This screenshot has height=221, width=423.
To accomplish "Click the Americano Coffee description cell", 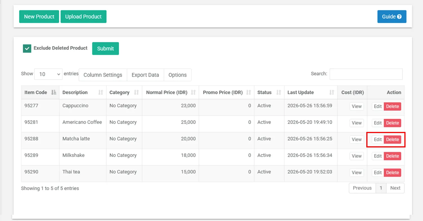I will 83,124.
